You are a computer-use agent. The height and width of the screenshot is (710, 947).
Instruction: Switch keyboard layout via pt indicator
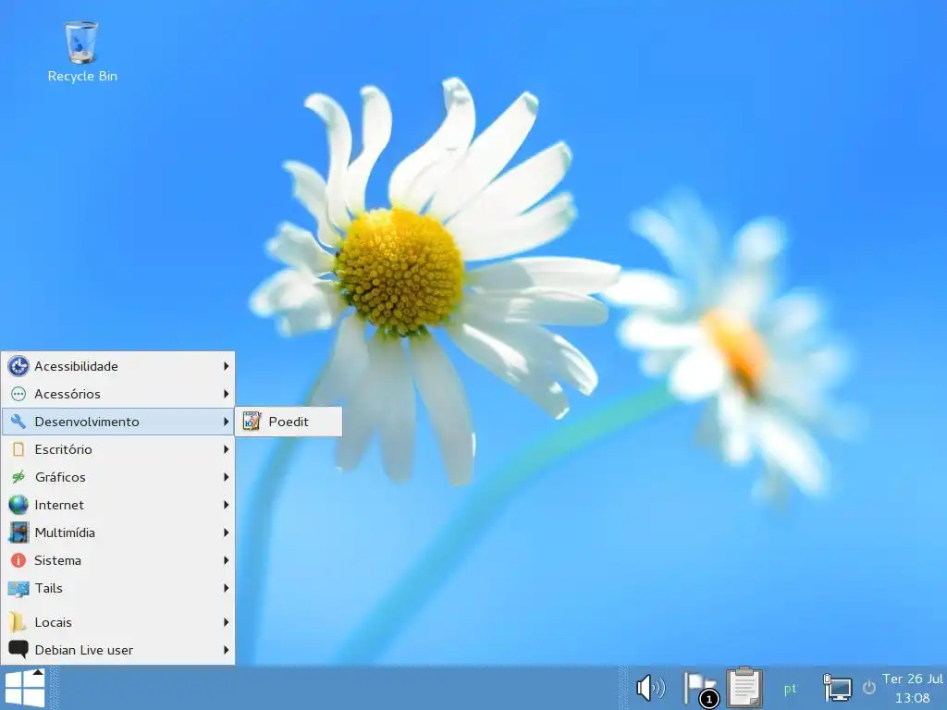(790, 689)
